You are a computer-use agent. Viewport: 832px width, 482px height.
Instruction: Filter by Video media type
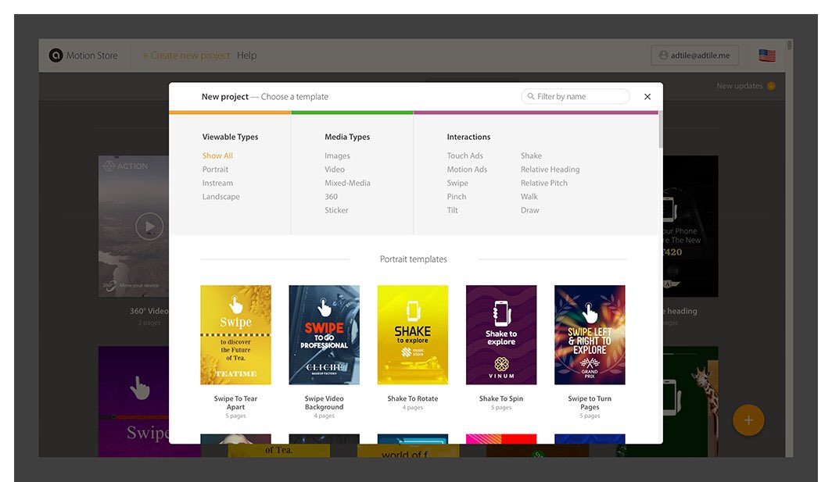[335, 170]
